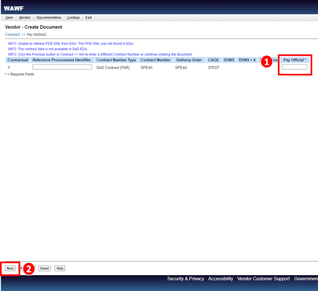Select the Y contractual value

pyautogui.click(x=9, y=68)
